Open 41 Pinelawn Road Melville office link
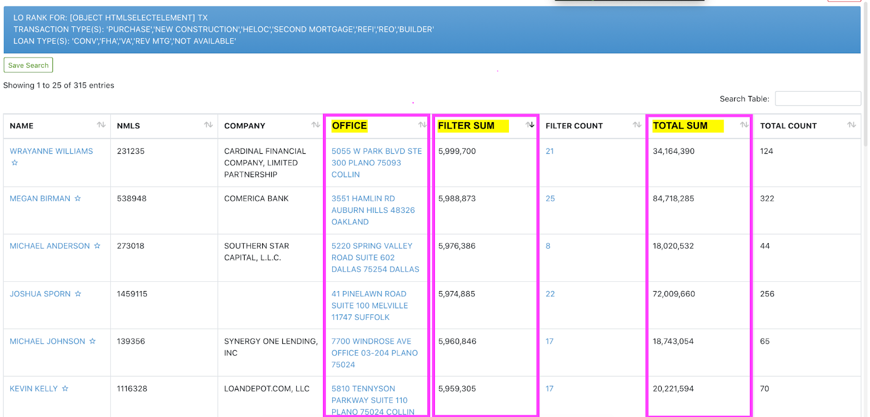This screenshot has height=417, width=870. tap(370, 305)
